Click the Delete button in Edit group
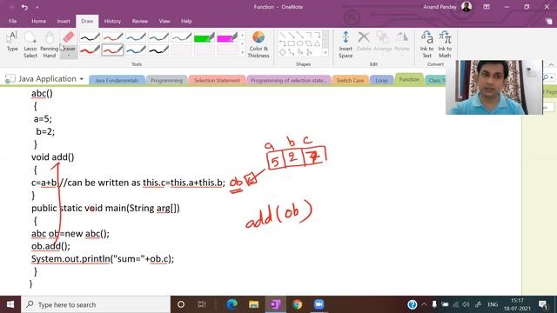 pyautogui.click(x=364, y=42)
